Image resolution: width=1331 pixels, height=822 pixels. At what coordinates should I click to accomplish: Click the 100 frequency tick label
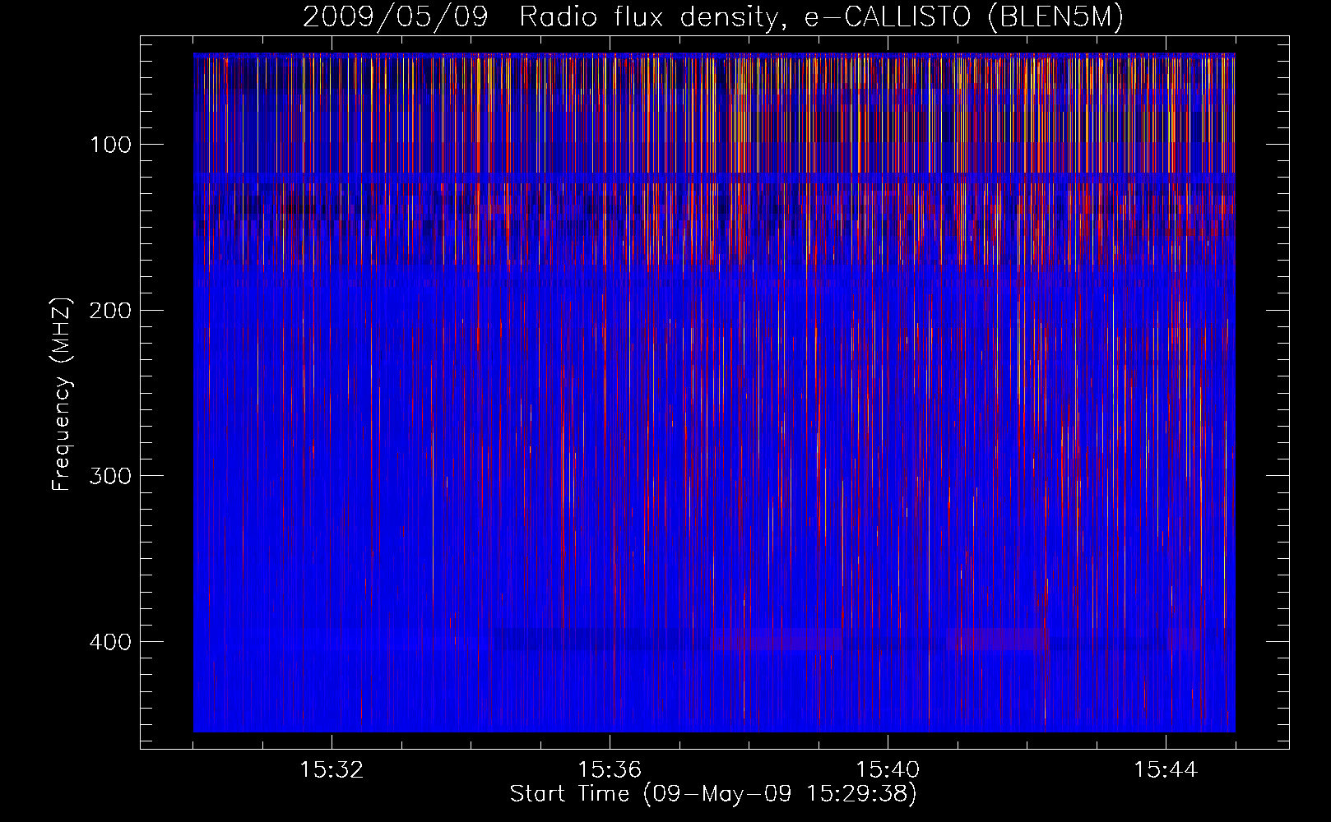[x=110, y=145]
